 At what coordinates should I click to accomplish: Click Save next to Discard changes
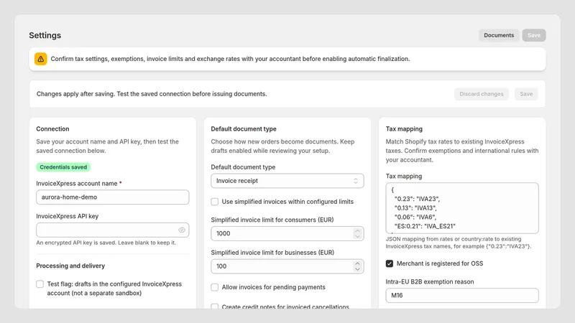coord(526,94)
